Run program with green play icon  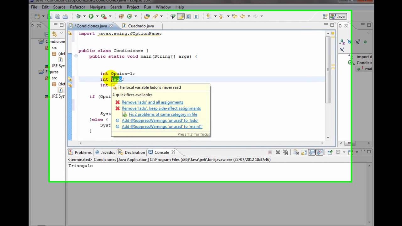pyautogui.click(x=91, y=16)
